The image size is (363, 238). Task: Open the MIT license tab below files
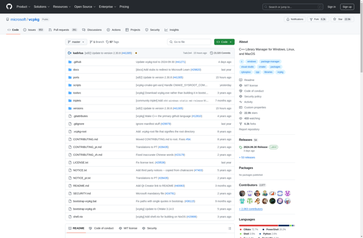tap(128, 228)
